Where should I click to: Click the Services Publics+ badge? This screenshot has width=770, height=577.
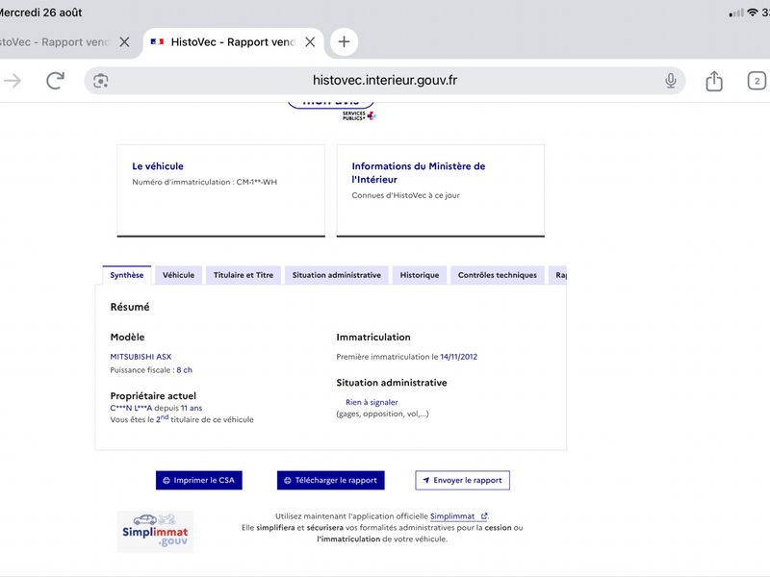coord(359,115)
